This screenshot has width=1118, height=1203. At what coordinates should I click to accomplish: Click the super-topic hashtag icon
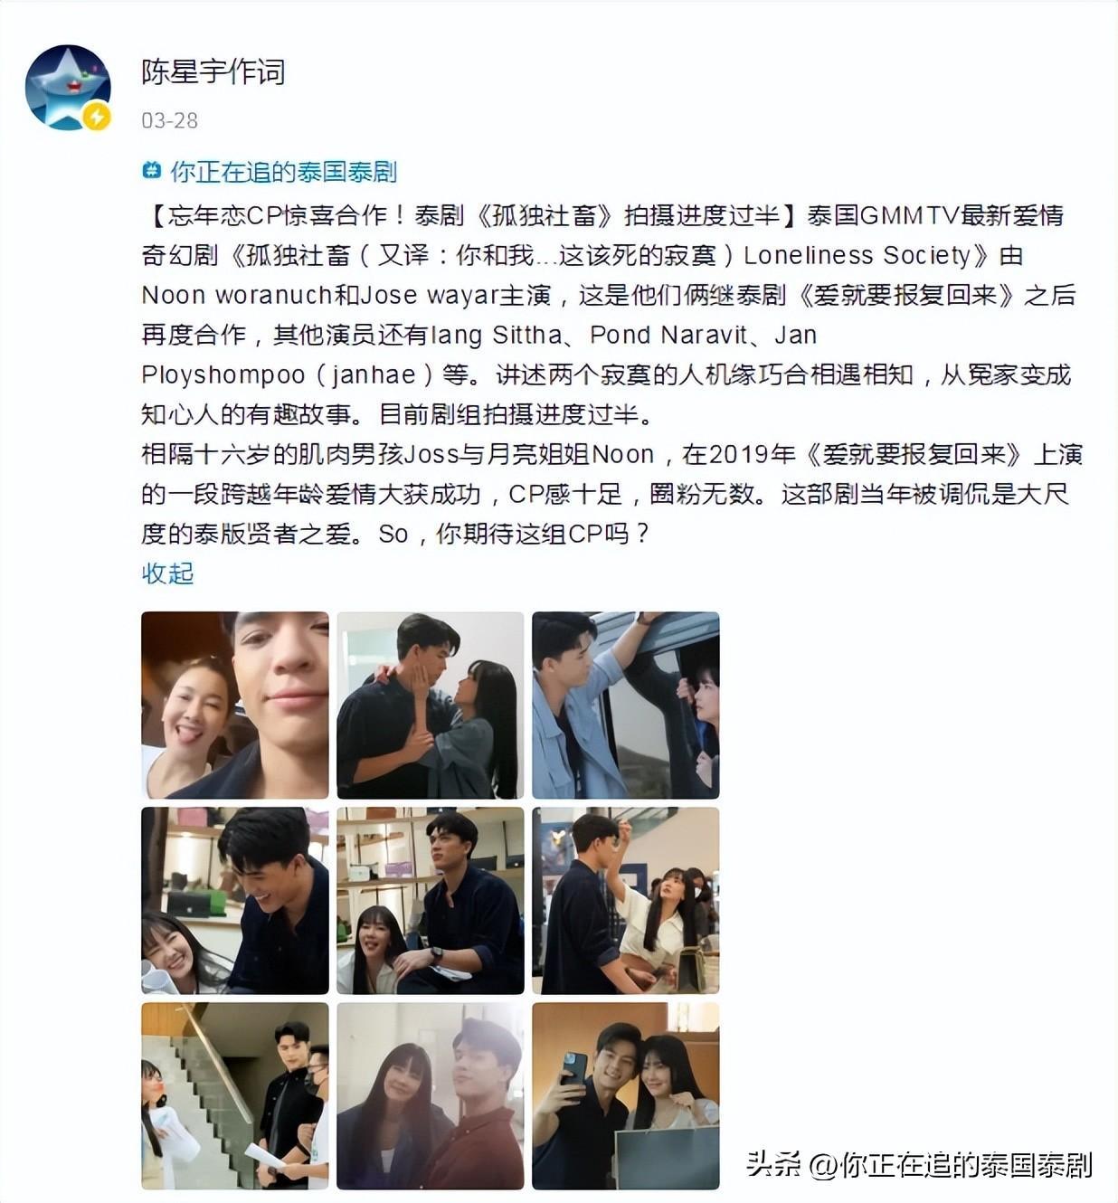(x=152, y=171)
